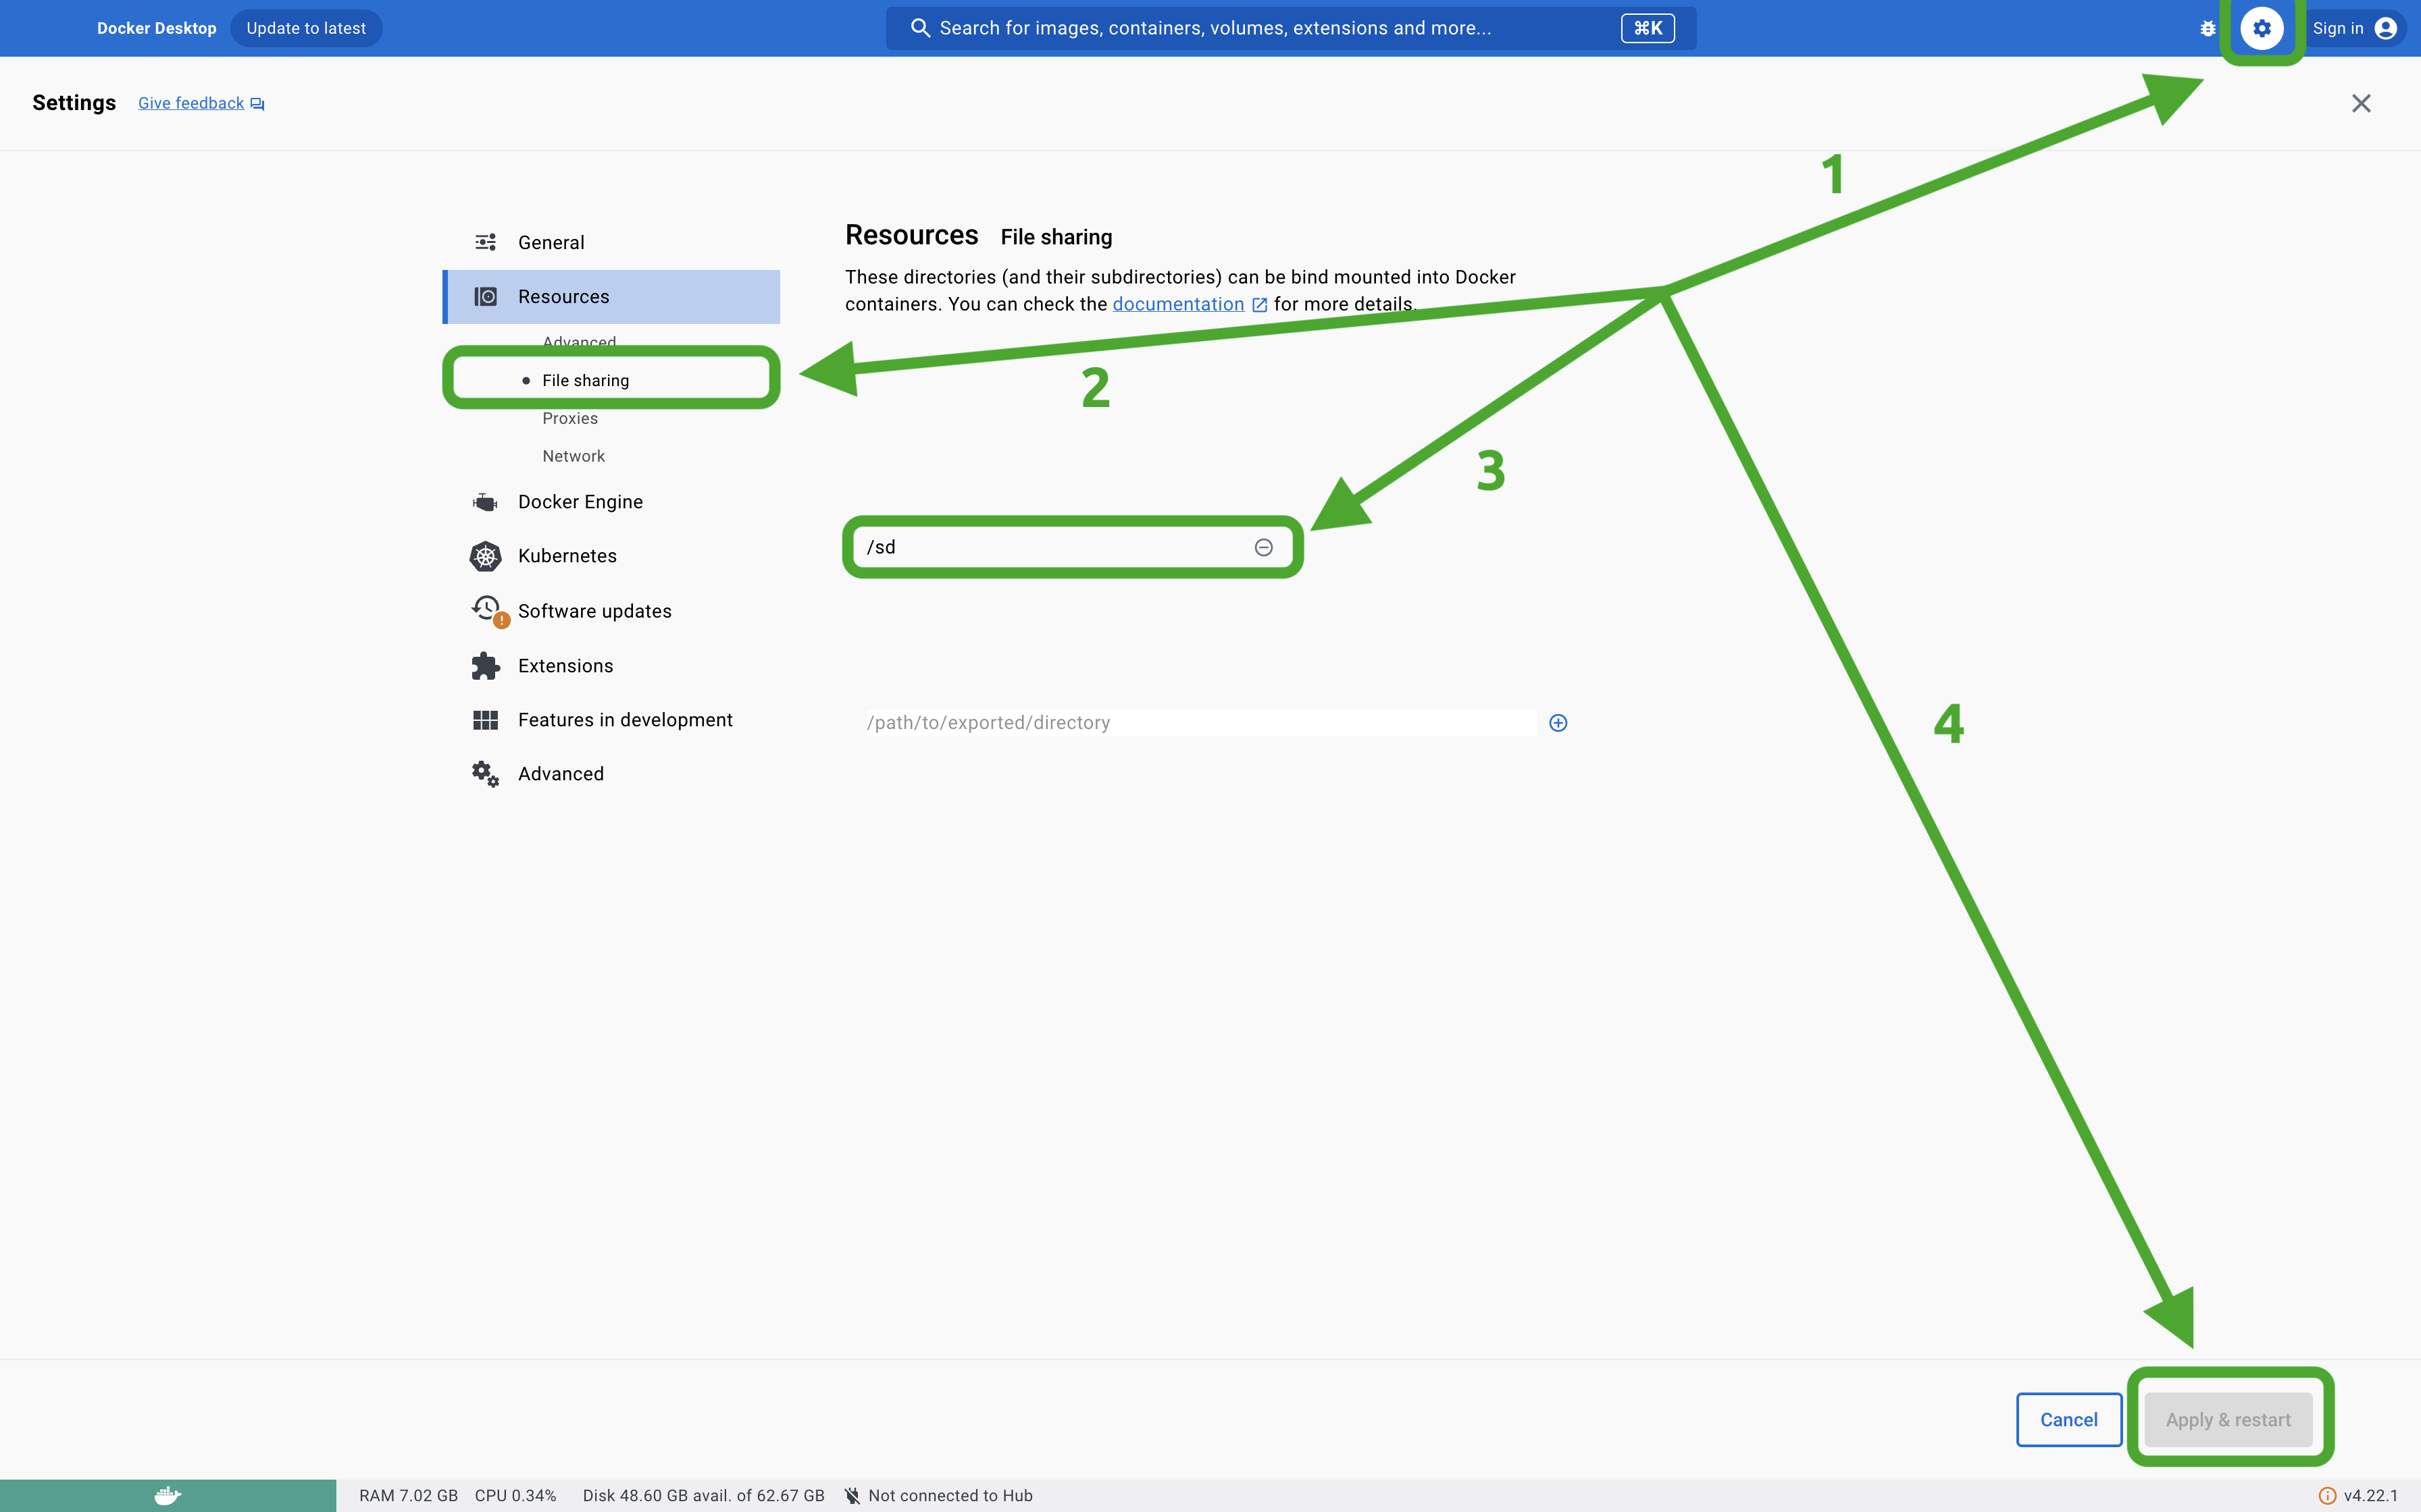
Task: Open Advanced under Resources
Action: (x=579, y=342)
